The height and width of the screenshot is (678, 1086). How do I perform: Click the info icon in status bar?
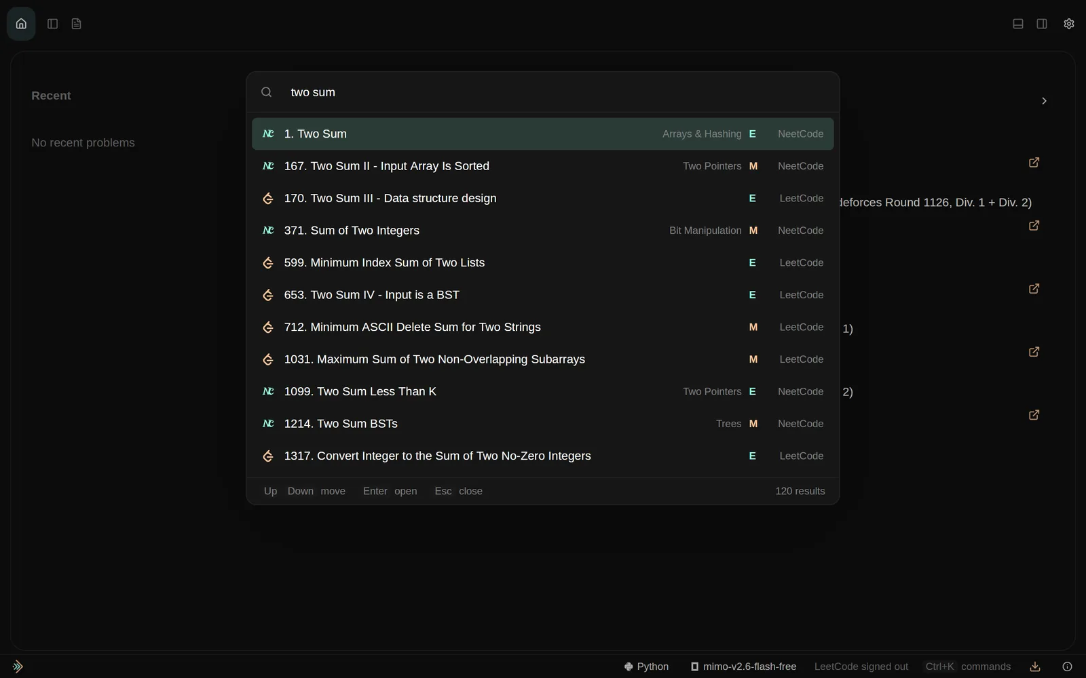coord(1067,666)
